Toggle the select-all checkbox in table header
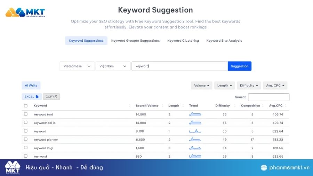 click(26, 106)
